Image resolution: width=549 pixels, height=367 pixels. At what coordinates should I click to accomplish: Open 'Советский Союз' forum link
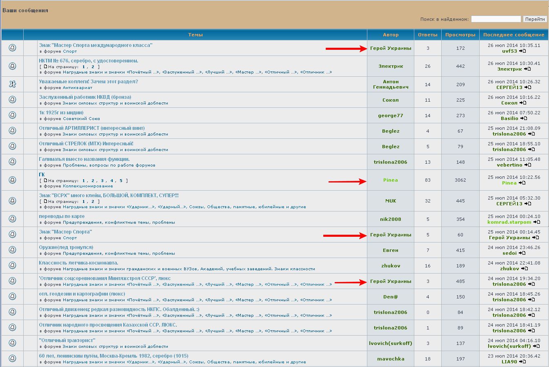tap(81, 118)
